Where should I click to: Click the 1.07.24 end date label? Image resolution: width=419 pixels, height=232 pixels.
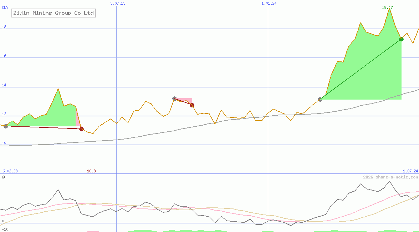pyautogui.click(x=410, y=171)
